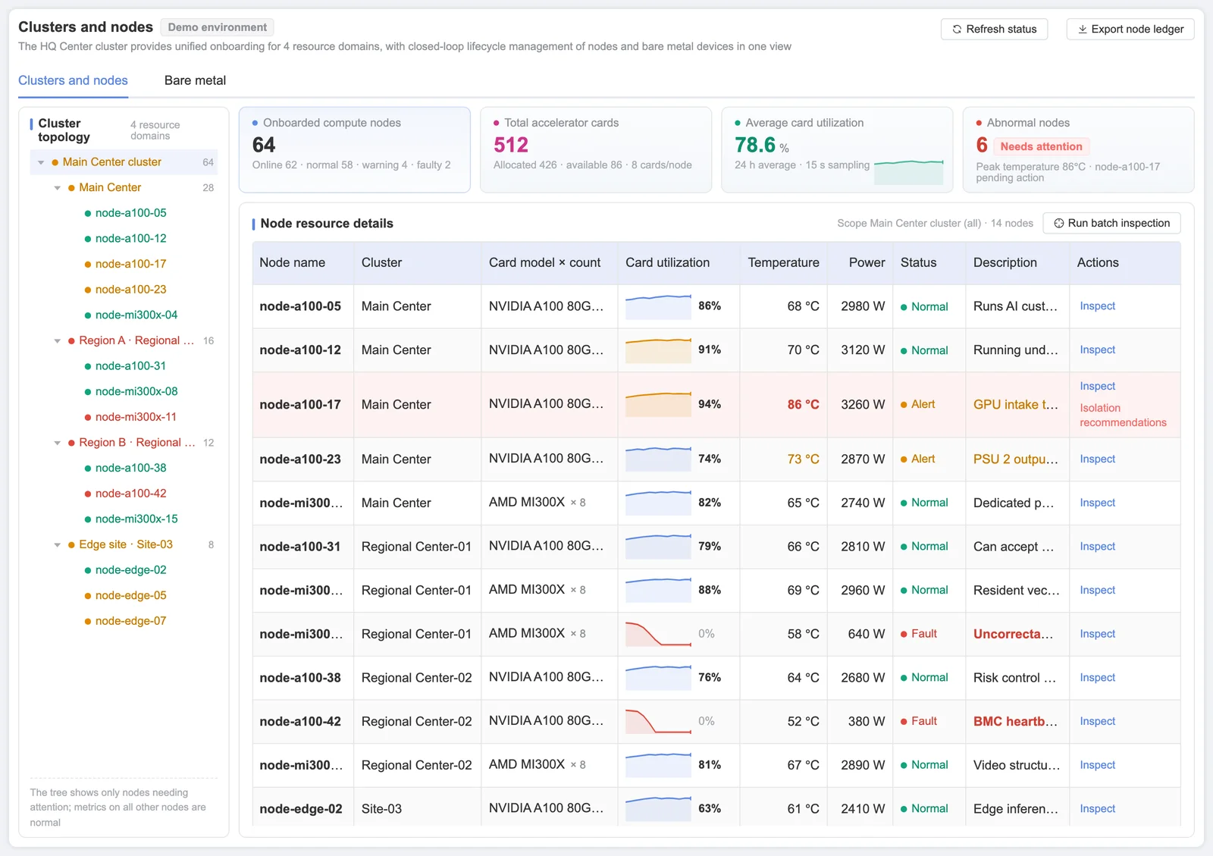This screenshot has width=1213, height=856.
Task: Click Inspect for node-a100-12
Action: click(x=1097, y=350)
